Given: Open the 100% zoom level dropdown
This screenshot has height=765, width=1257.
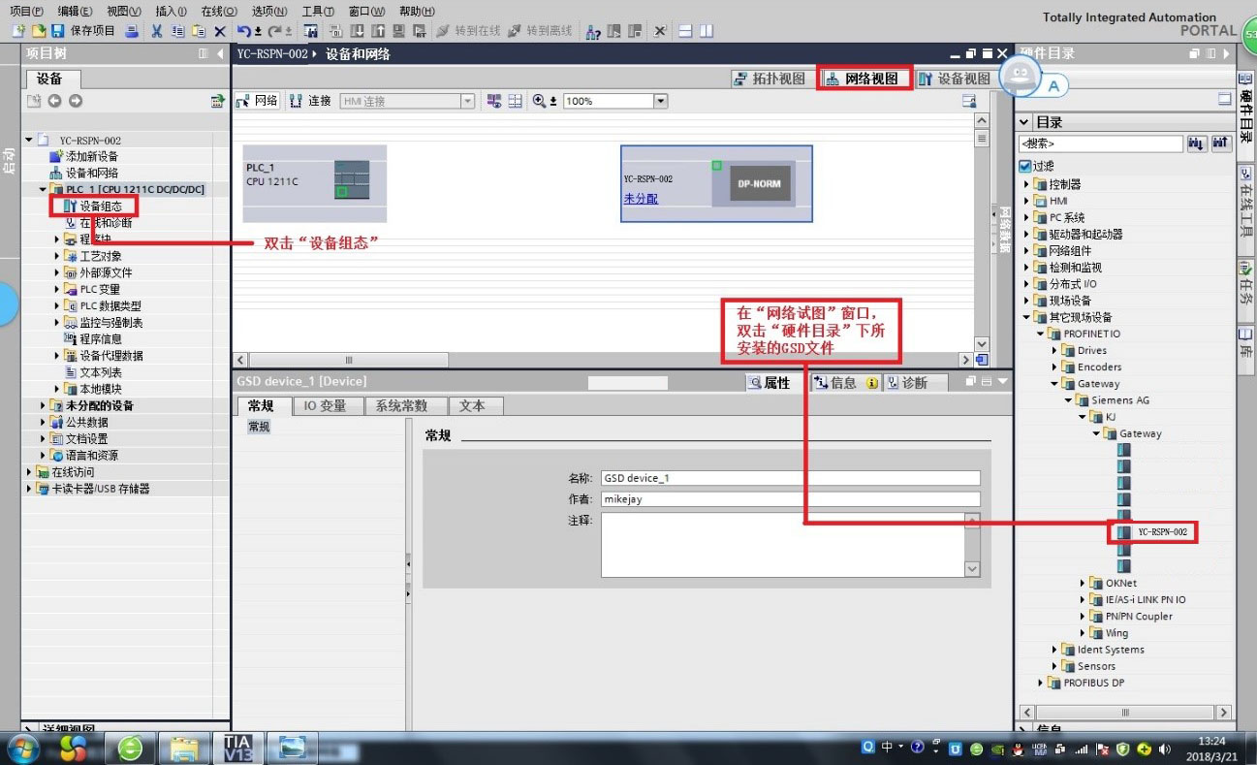Looking at the screenshot, I should [x=661, y=101].
